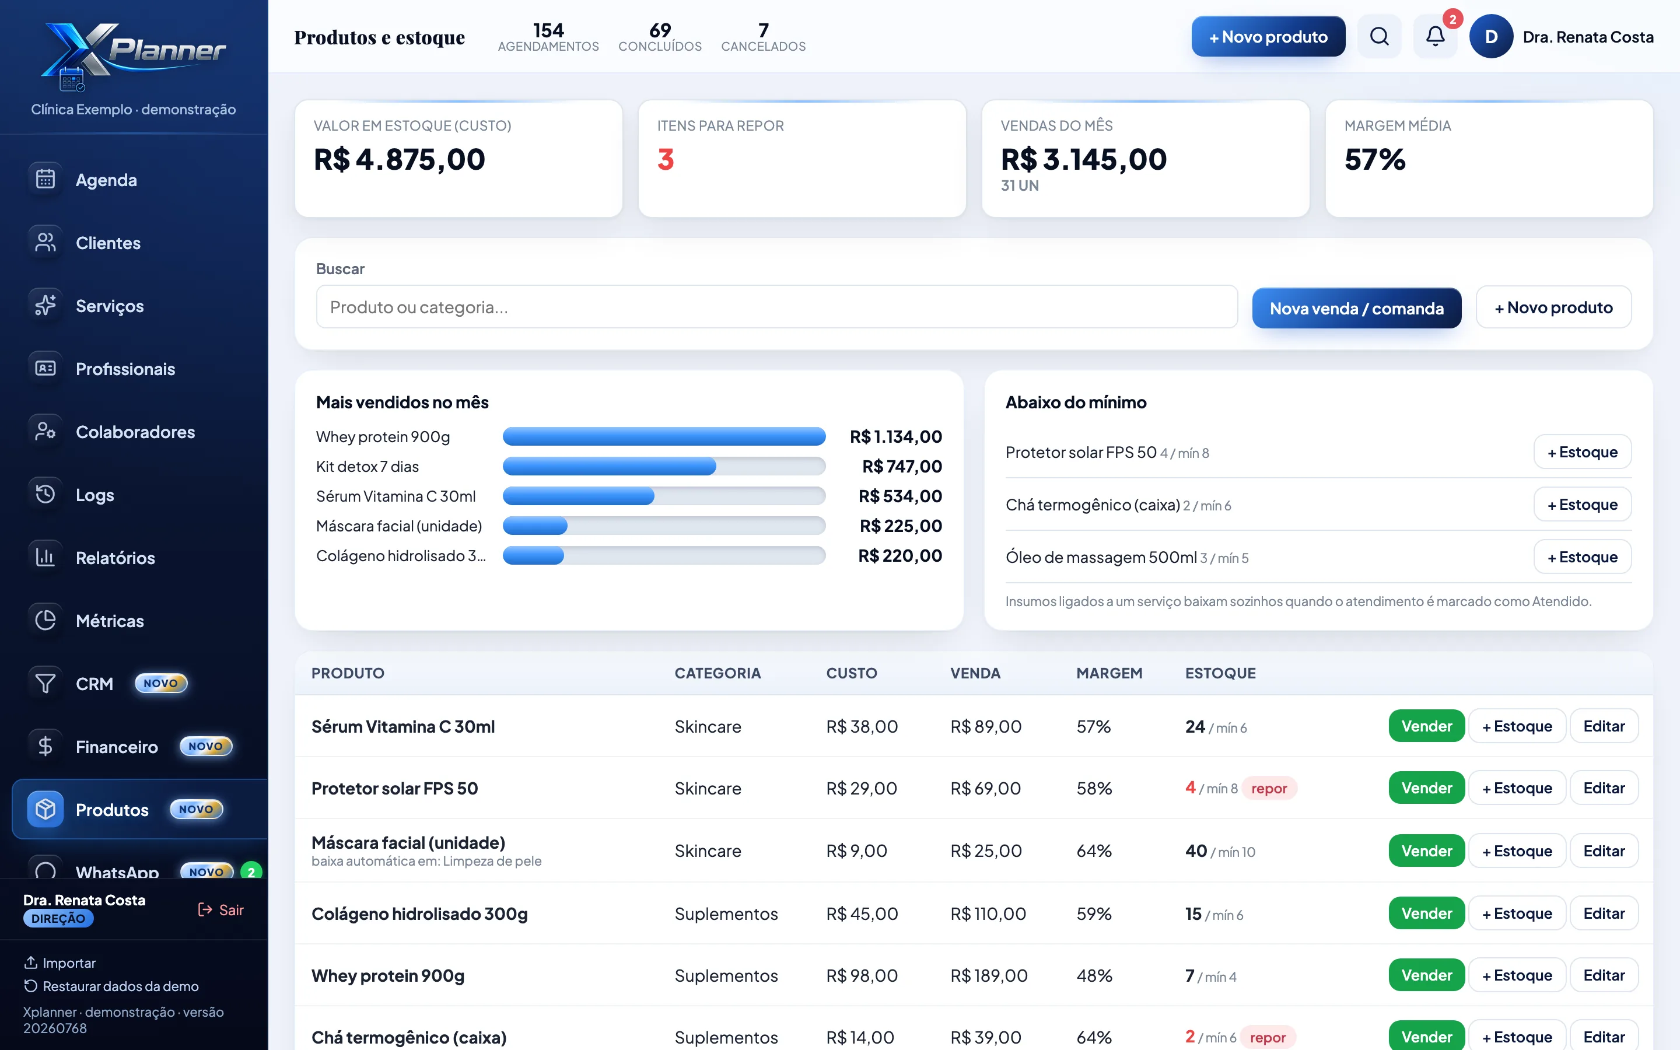This screenshot has height=1050, width=1680.
Task: Click the Clientes people icon
Action: pos(45,242)
